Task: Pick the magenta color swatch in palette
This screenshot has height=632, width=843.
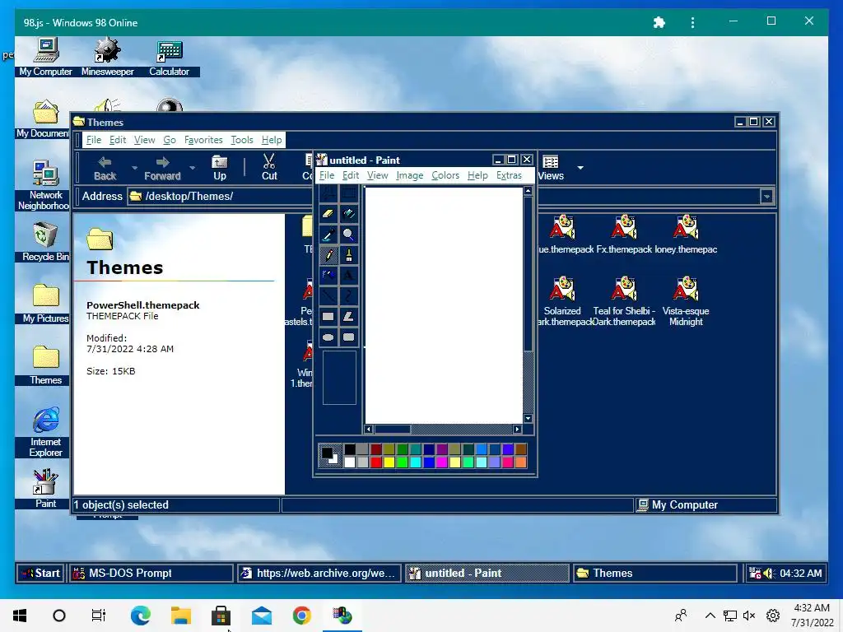Action: coord(442,462)
